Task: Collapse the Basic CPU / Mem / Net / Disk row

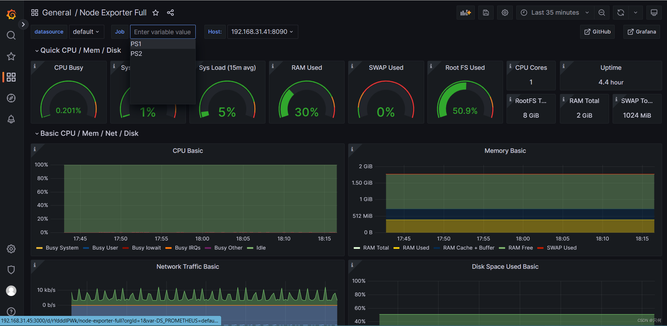Action: [x=87, y=133]
